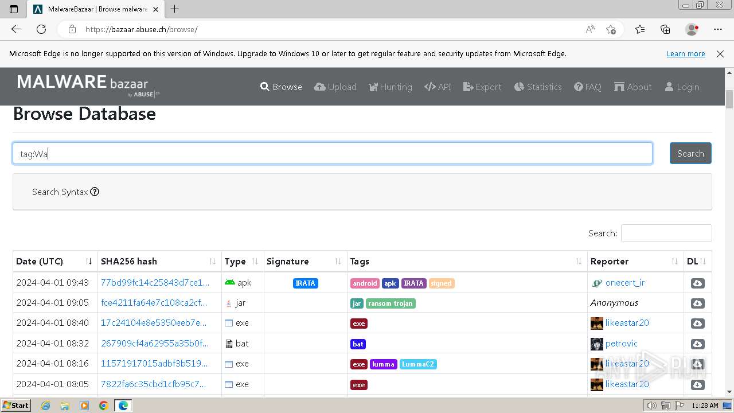Viewport: 734px width, 413px height.
Task: Open a new browser tab
Action: click(x=175, y=9)
